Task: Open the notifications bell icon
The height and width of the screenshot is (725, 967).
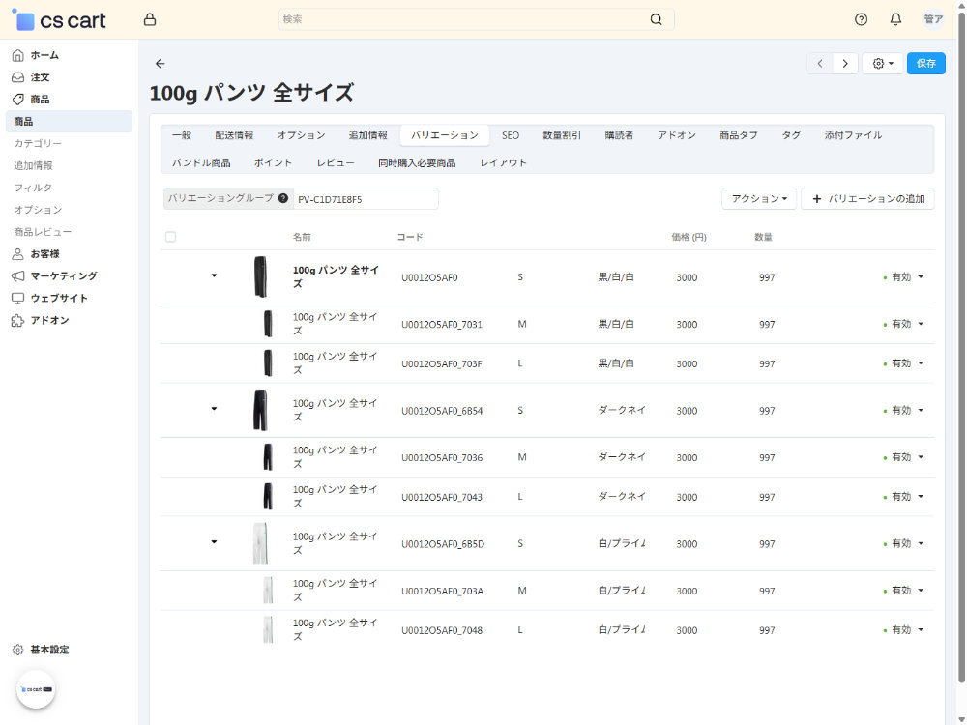Action: pyautogui.click(x=895, y=19)
